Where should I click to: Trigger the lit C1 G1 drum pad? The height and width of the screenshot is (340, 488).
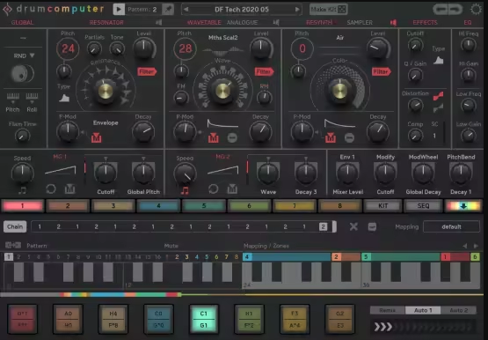[x=204, y=319]
